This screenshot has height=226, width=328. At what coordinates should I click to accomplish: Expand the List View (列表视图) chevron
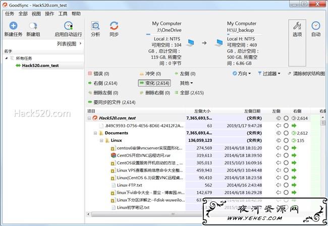(x=81, y=43)
